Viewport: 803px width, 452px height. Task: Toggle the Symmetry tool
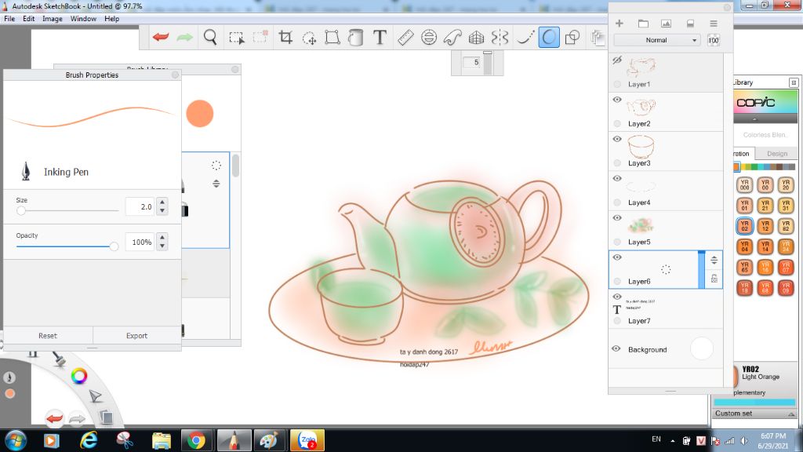coord(500,37)
